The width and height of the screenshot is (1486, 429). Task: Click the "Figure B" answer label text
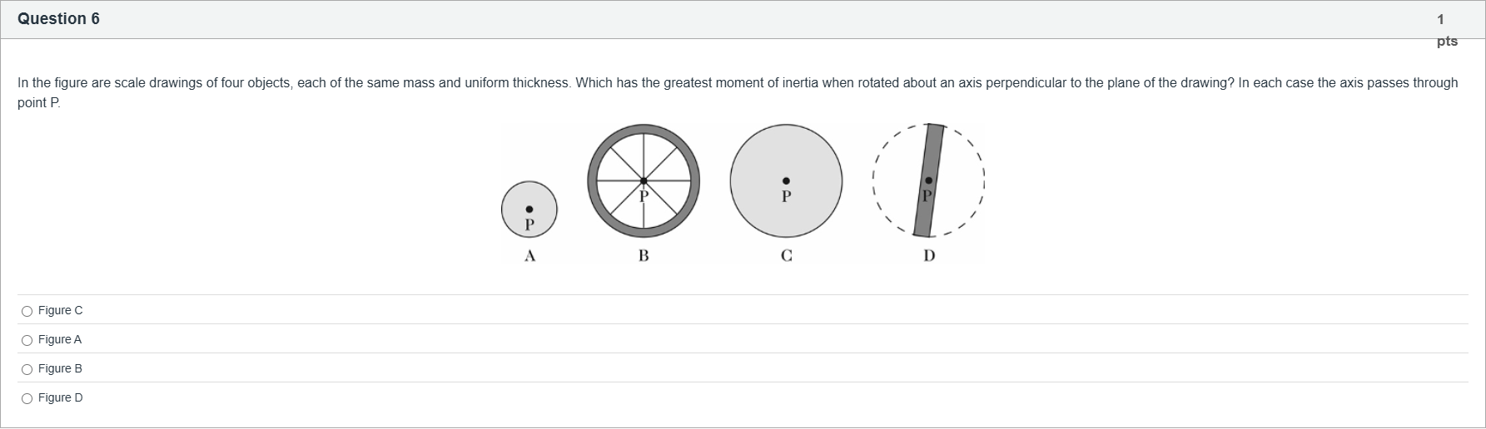pyautogui.click(x=60, y=369)
